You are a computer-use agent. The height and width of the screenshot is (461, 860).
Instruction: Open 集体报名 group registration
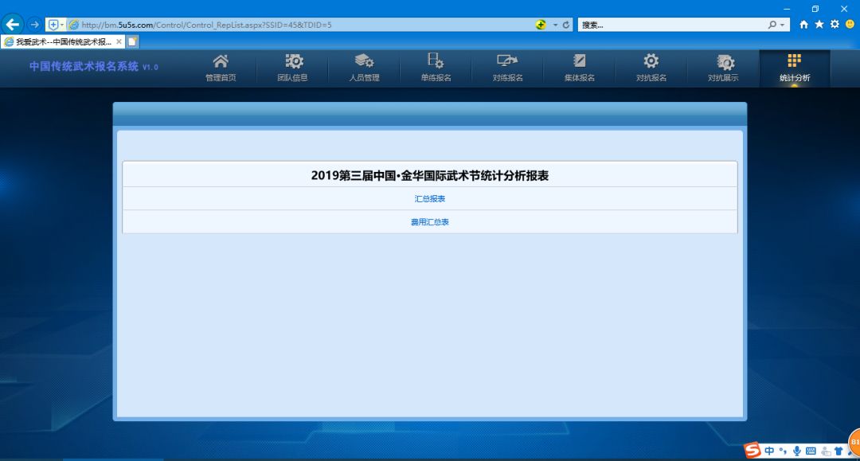(580, 68)
